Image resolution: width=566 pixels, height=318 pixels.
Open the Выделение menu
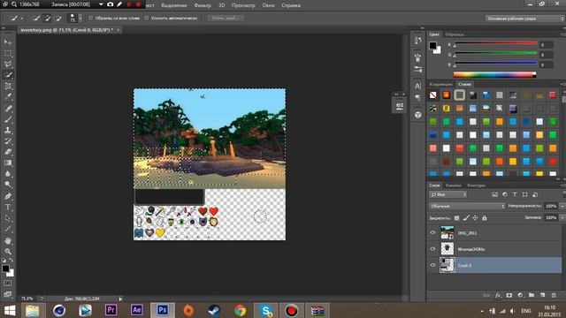pos(174,5)
